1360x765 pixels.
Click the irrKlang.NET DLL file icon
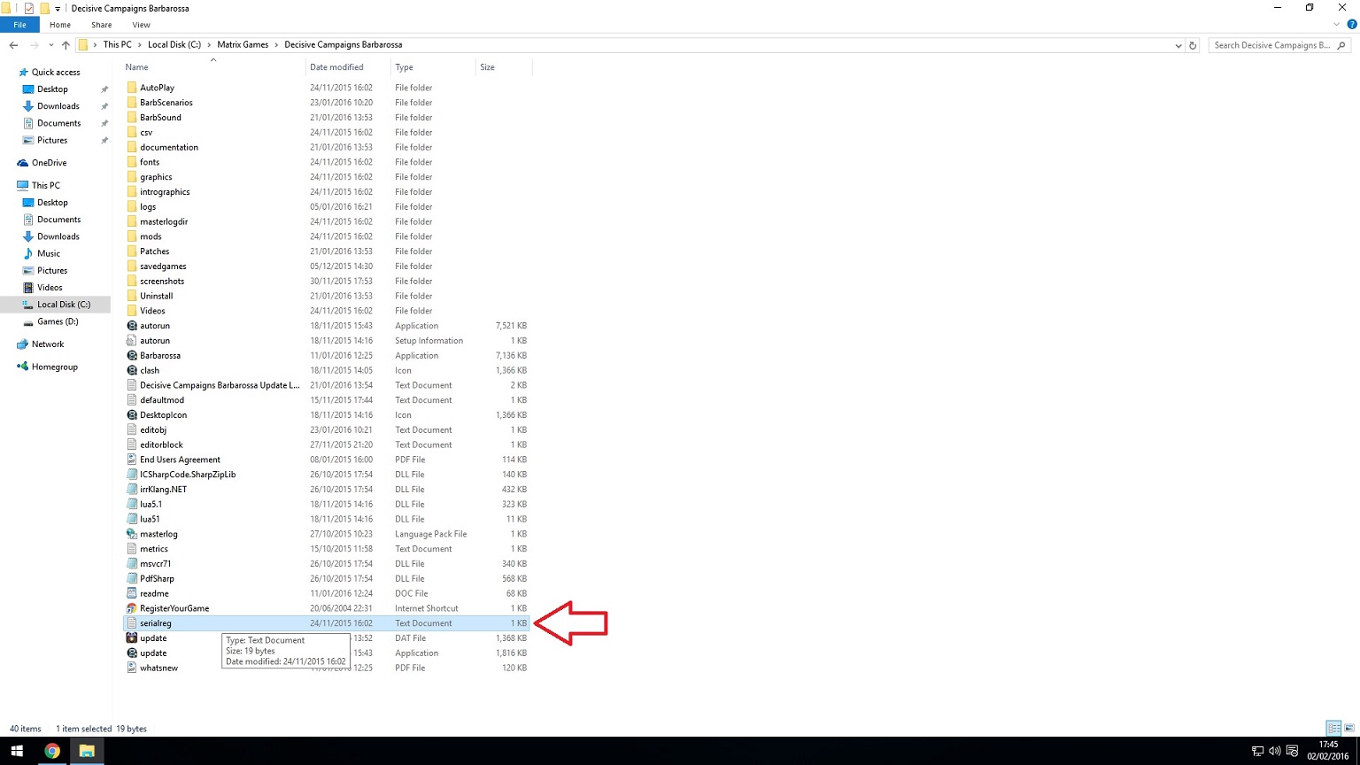pyautogui.click(x=132, y=490)
